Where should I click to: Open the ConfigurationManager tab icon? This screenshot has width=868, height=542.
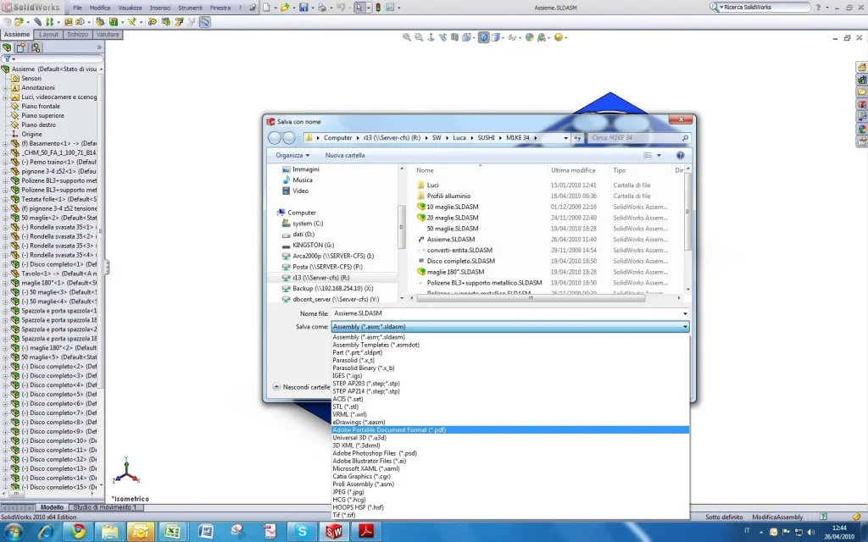36,47
